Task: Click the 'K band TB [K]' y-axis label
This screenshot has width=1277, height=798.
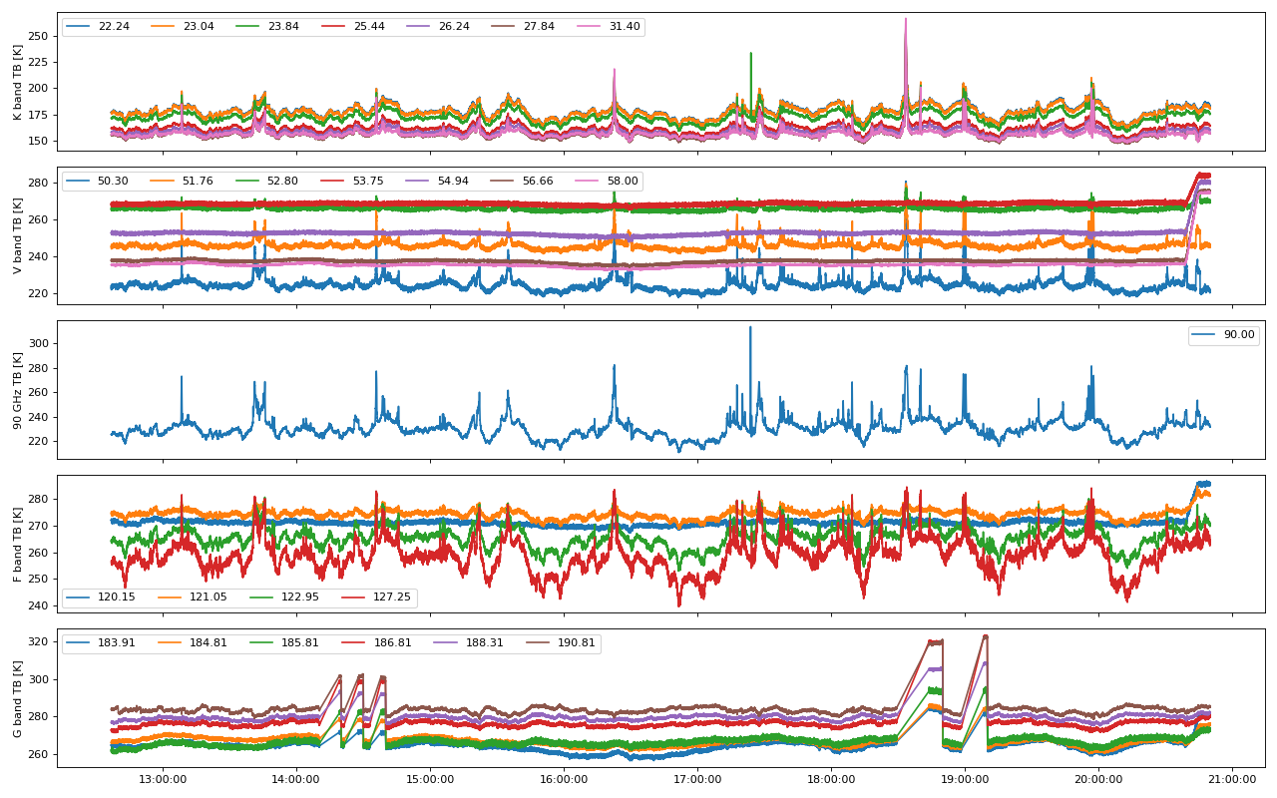Action: tap(18, 82)
